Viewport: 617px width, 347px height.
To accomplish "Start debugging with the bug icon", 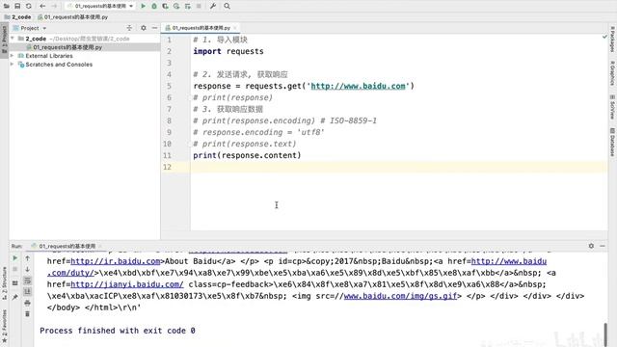I will [x=154, y=6].
